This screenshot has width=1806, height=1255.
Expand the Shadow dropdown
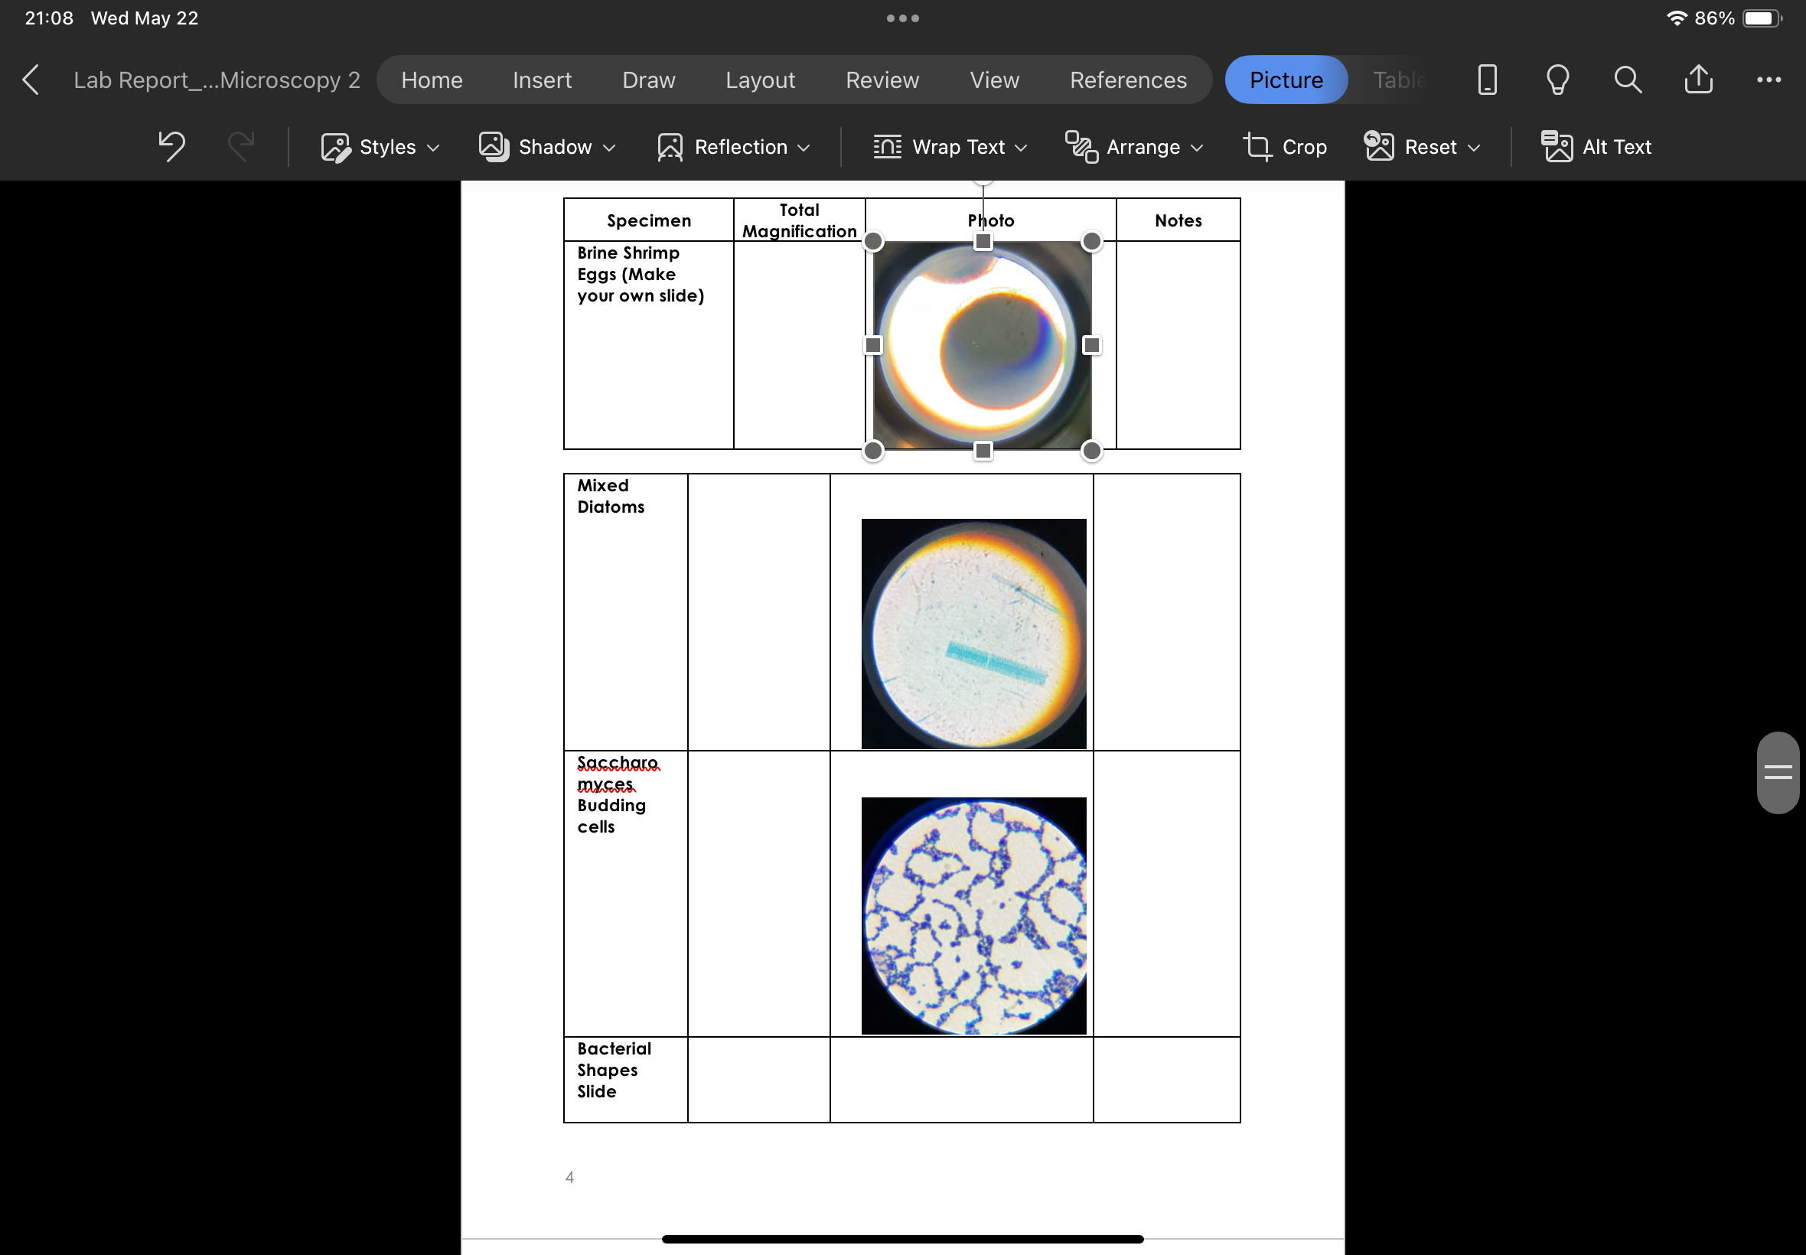coord(547,147)
